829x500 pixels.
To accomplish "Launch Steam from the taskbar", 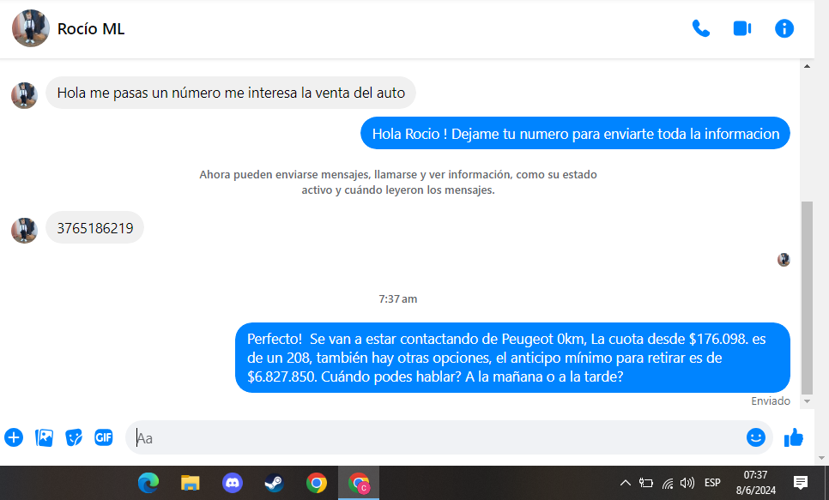I will coord(274,483).
